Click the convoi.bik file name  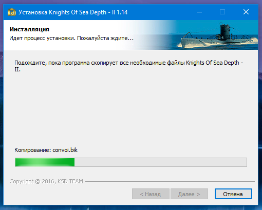[x=65, y=150]
